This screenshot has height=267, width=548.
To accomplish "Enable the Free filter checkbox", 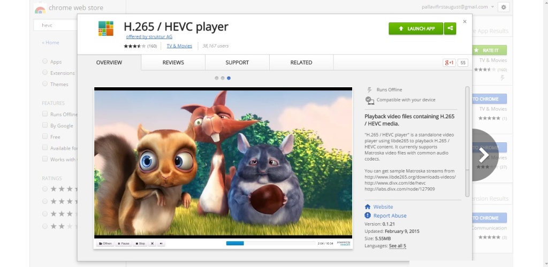I will coord(45,136).
